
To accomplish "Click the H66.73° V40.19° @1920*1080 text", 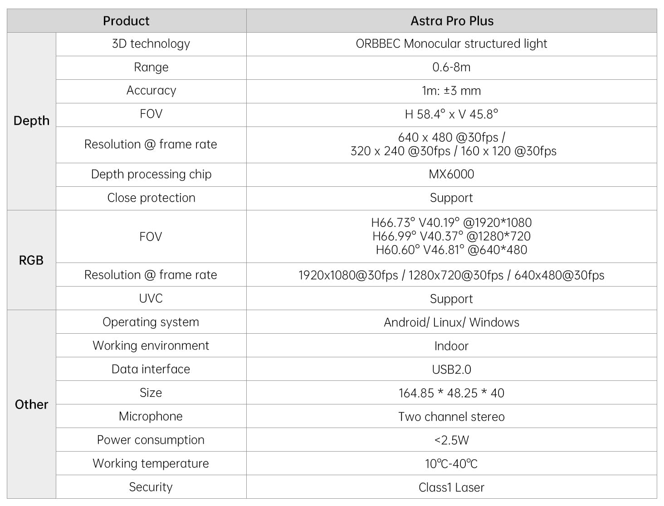I will pos(451,223).
